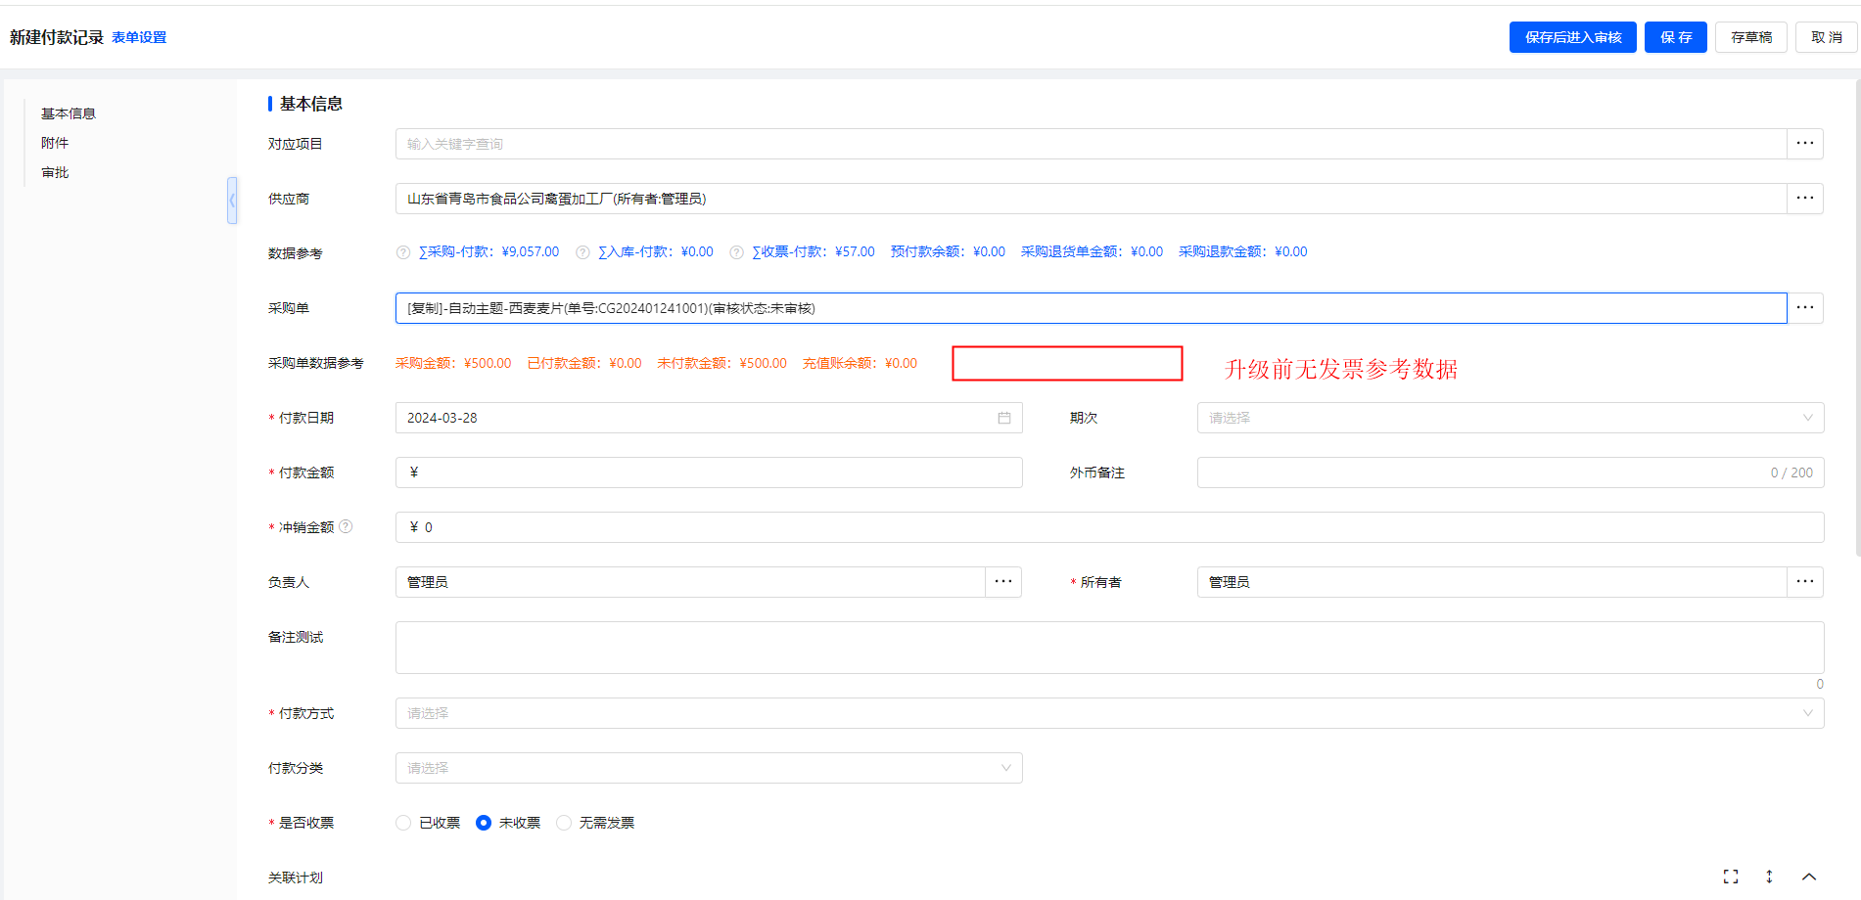This screenshot has height=900, width=1861.
Task: Select 无需发票 radio option
Action: pyautogui.click(x=564, y=823)
